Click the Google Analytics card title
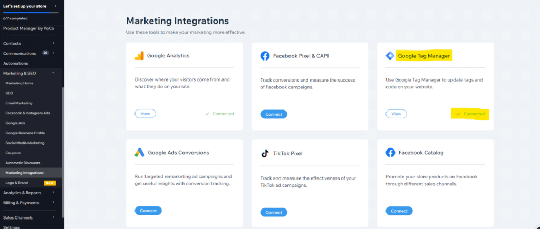The image size is (540, 229). [168, 56]
